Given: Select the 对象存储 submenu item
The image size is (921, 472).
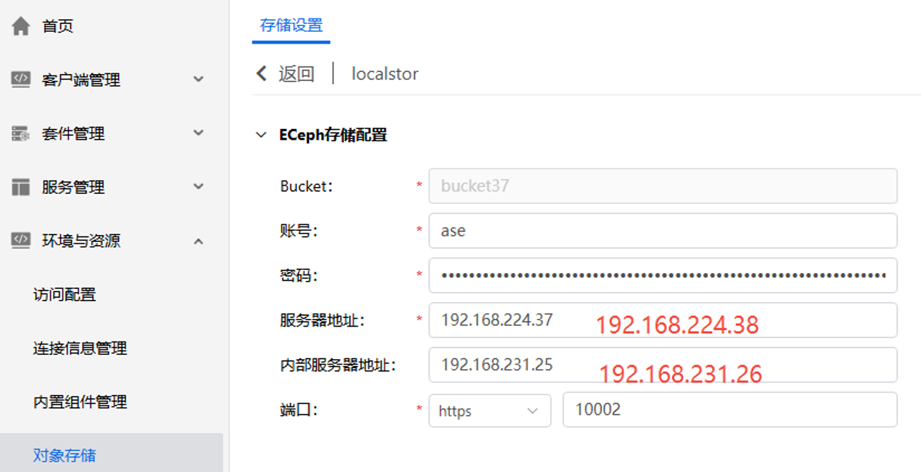Looking at the screenshot, I should coord(111,453).
